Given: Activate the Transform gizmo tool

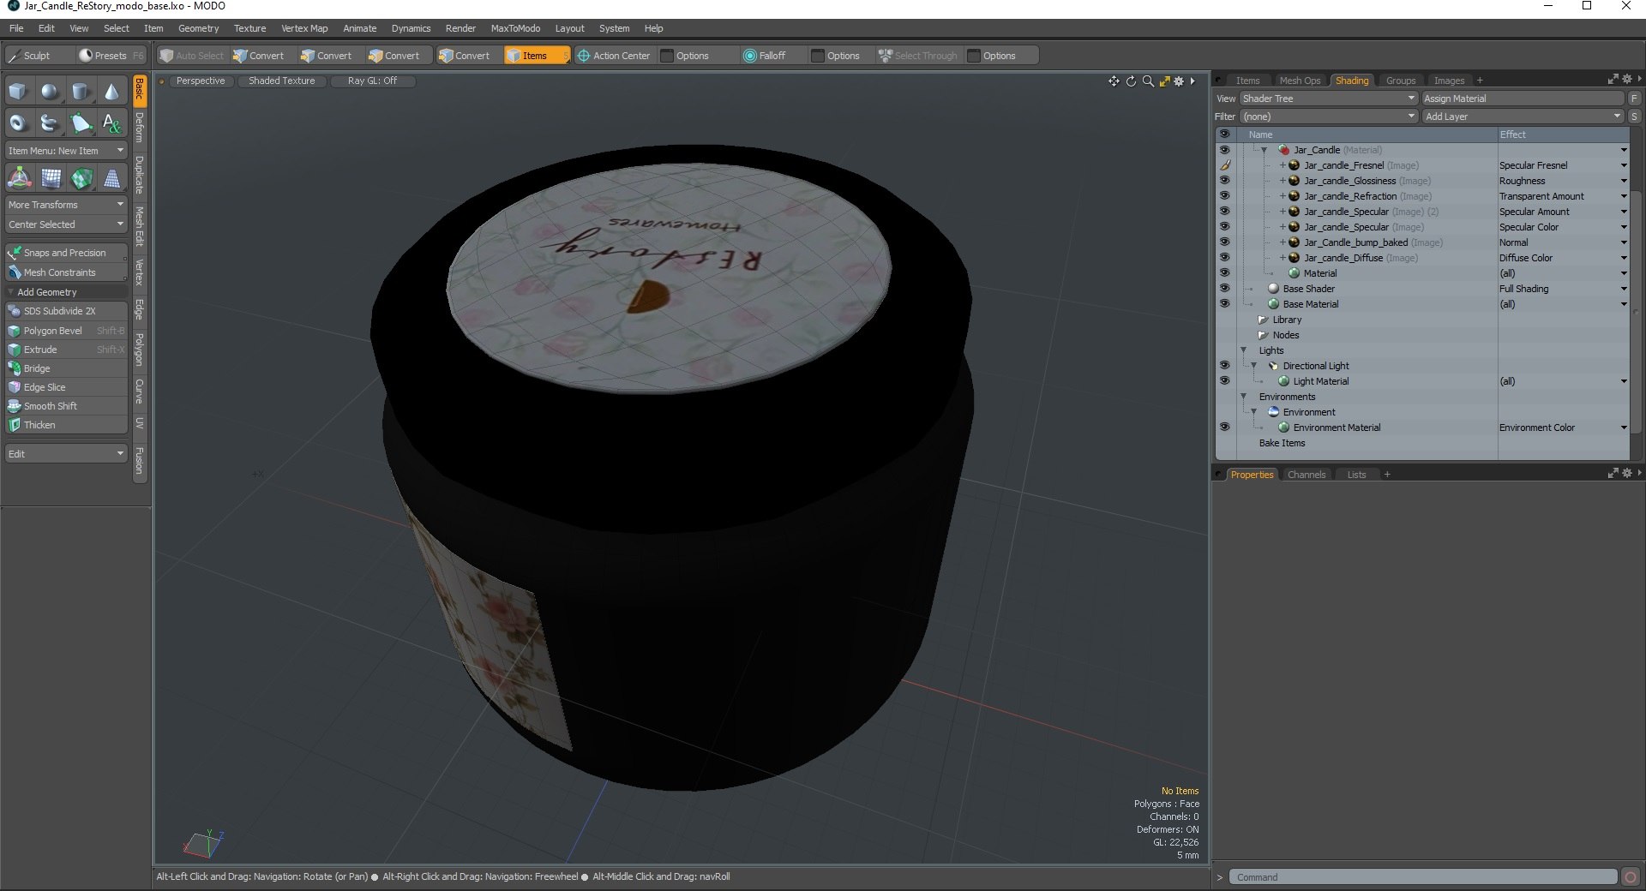Looking at the screenshot, I should (19, 178).
